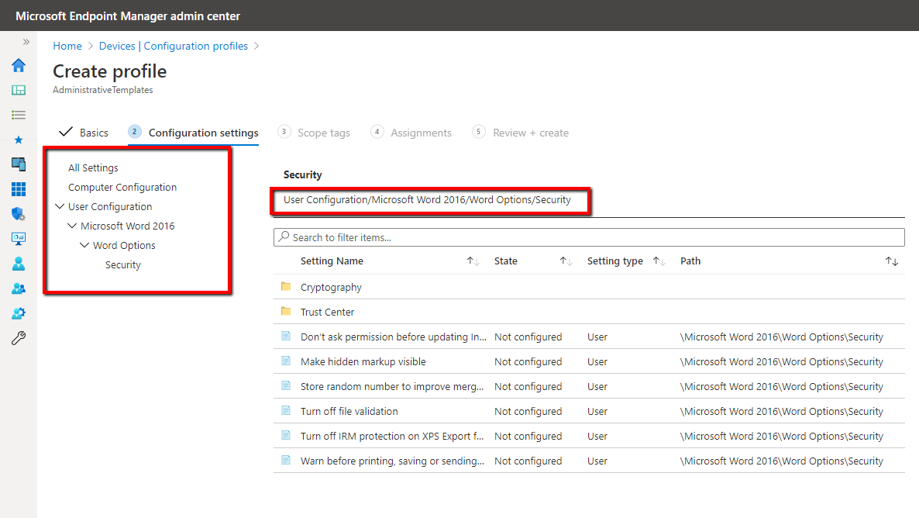Open Turn off IRM protection setting
Screen dimensions: 919x518
coord(392,437)
